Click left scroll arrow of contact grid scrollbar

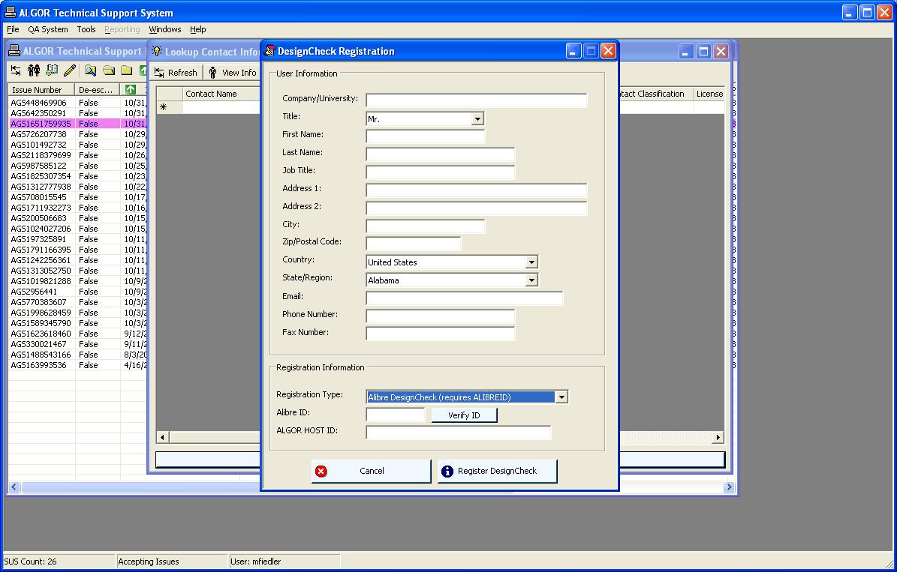(162, 437)
